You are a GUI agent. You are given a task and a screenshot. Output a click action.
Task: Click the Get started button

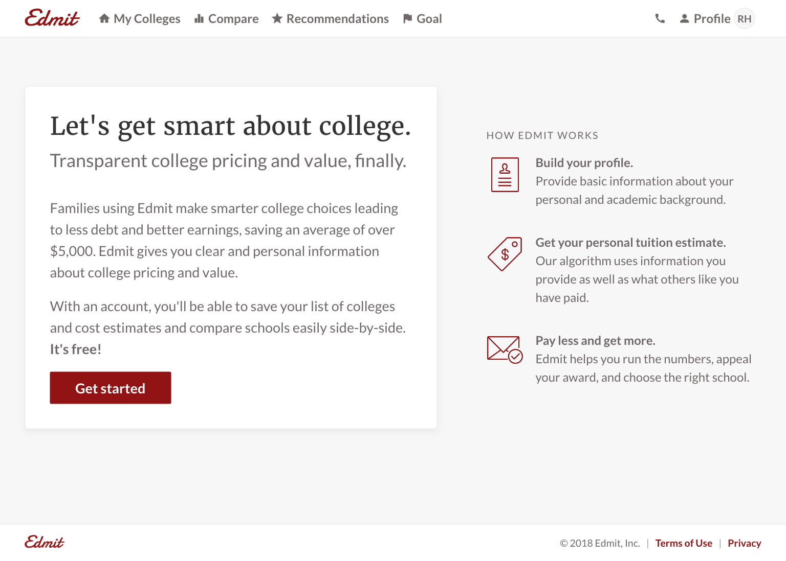(111, 388)
